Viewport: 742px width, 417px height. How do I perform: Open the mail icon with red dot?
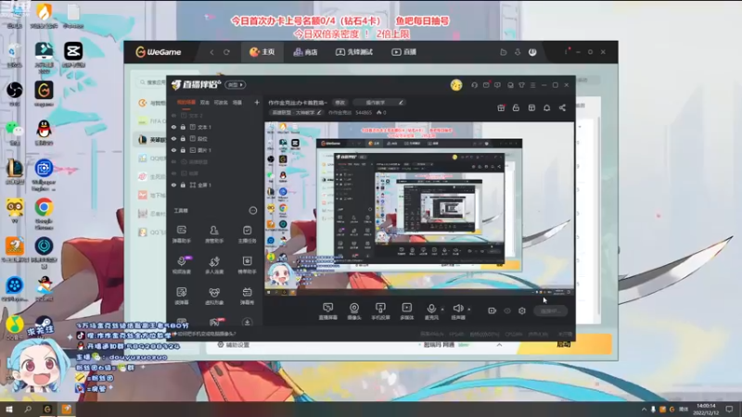tap(486, 85)
